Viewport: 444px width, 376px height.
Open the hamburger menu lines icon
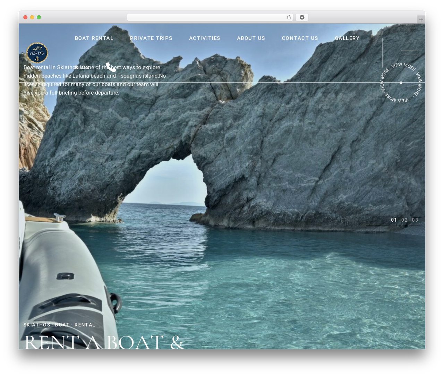(x=409, y=53)
